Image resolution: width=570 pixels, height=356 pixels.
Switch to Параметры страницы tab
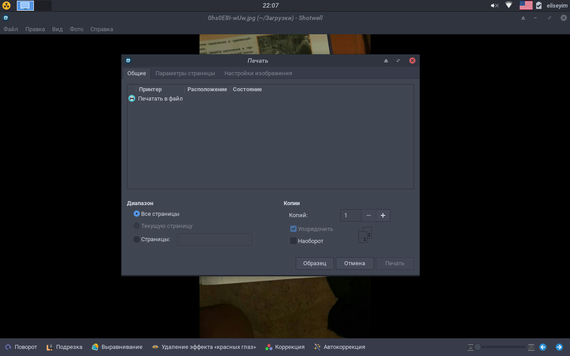[x=185, y=73]
